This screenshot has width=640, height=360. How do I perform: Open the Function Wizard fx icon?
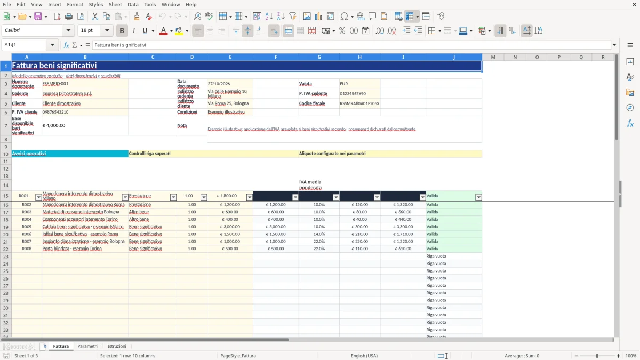coord(66,45)
